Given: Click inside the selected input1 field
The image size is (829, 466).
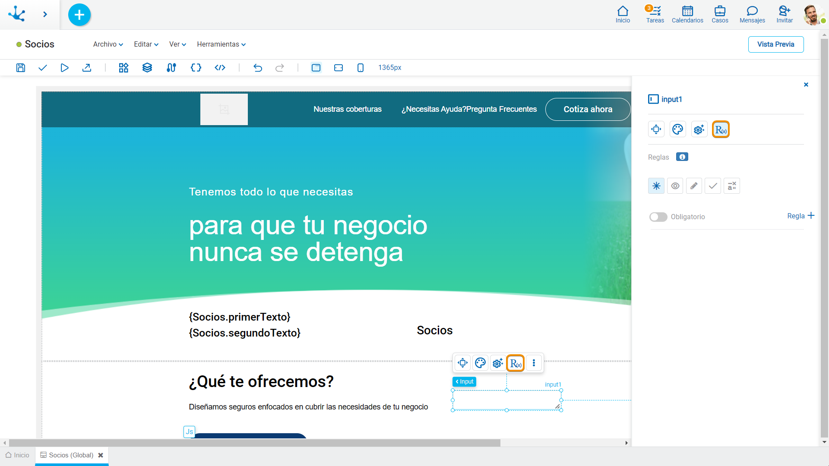Looking at the screenshot, I should point(507,400).
